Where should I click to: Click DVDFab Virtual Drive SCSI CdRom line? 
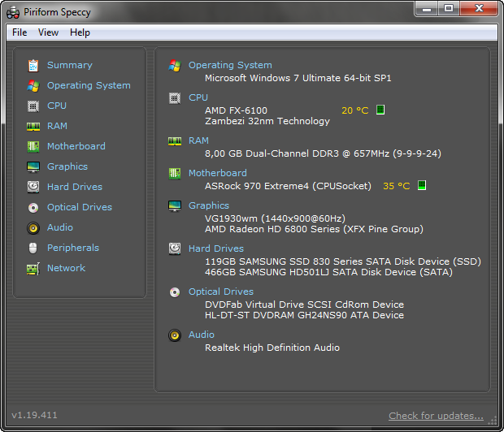click(x=304, y=305)
